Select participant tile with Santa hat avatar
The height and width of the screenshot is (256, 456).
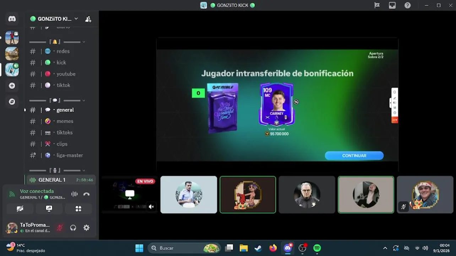coord(425,194)
